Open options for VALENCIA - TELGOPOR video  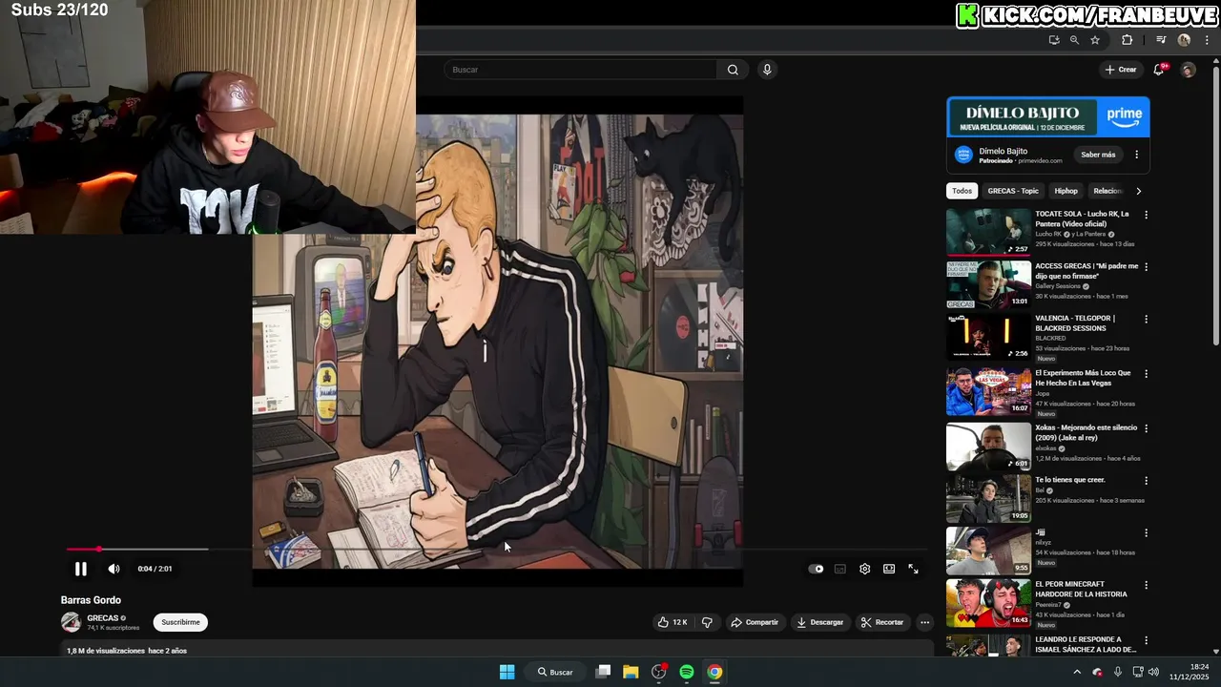pyautogui.click(x=1146, y=319)
